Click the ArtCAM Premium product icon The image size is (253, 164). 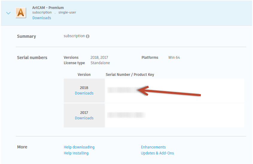coord(21,13)
